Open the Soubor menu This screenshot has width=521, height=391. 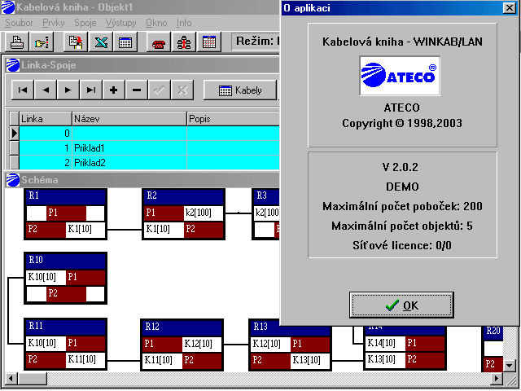19,23
